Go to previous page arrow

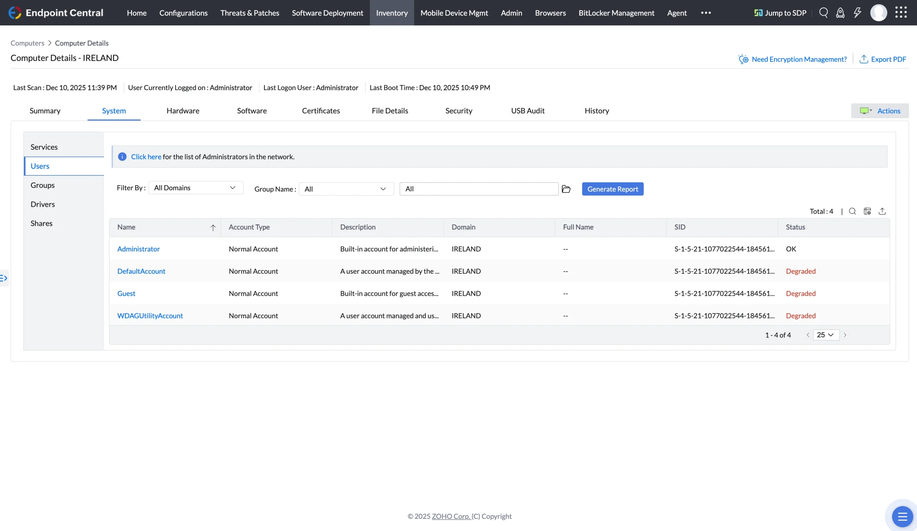[x=808, y=335]
